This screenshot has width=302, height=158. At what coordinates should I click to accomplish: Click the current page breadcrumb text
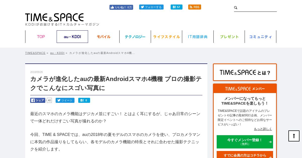[x=102, y=53]
